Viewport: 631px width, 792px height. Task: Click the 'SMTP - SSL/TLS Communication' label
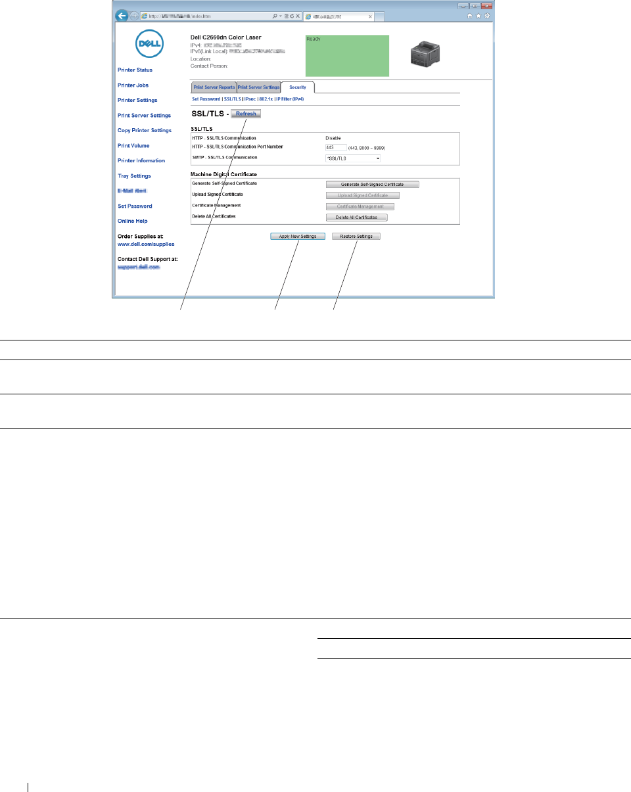point(225,158)
